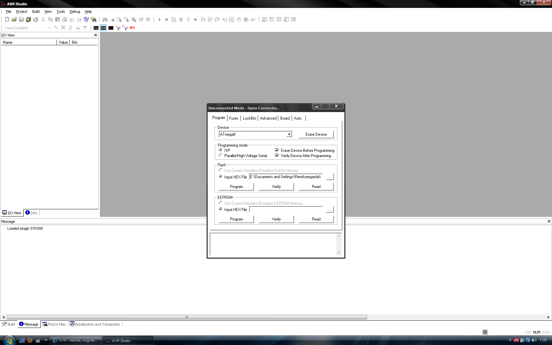Screen dimensions: 552x345
Task: Click the Print icon in the toolbar
Action: coord(65,20)
